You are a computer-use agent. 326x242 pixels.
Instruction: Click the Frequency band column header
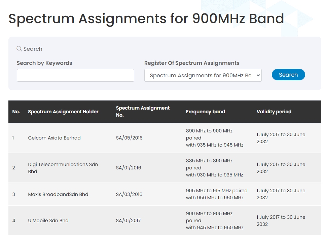tap(206, 112)
